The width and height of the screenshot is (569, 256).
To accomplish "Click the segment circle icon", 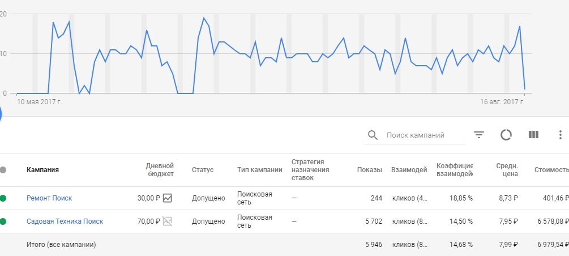I will pos(506,135).
